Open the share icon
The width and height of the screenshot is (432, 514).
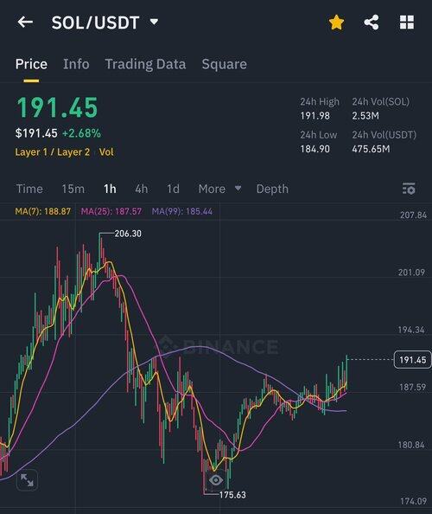click(372, 22)
